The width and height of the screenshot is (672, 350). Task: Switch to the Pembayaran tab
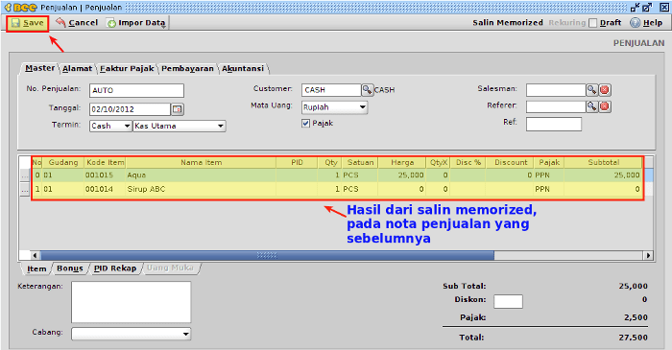tap(187, 68)
